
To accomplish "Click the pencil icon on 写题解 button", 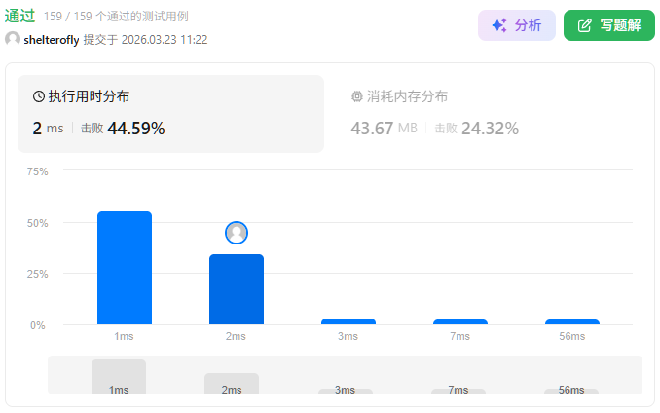I will [584, 25].
